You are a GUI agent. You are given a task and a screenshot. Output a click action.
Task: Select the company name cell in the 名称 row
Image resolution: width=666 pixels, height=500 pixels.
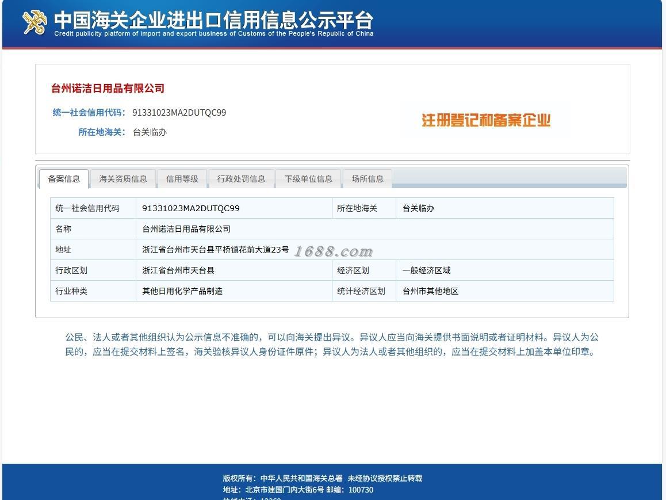click(375, 229)
